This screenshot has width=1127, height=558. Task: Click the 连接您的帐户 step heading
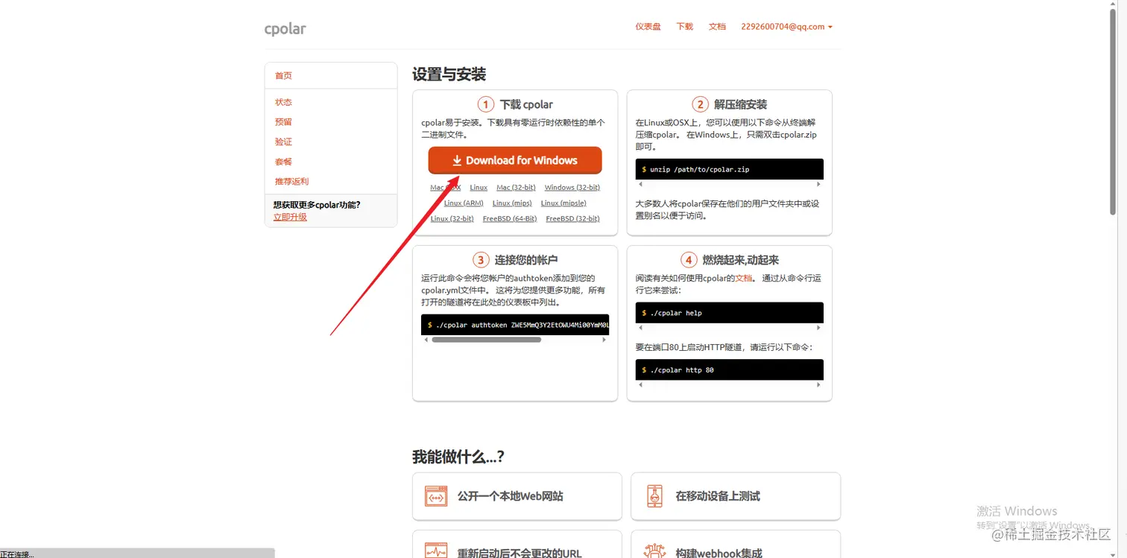[x=526, y=260]
